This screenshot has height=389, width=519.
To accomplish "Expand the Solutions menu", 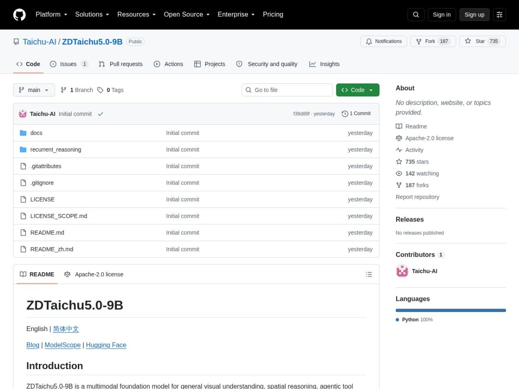I will tap(92, 14).
